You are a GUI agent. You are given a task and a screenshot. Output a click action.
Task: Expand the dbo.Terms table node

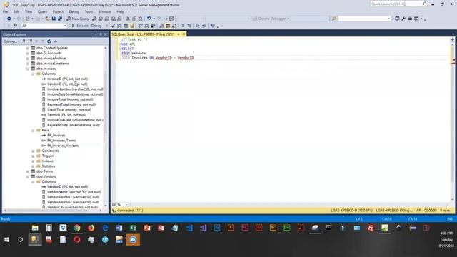(28, 171)
